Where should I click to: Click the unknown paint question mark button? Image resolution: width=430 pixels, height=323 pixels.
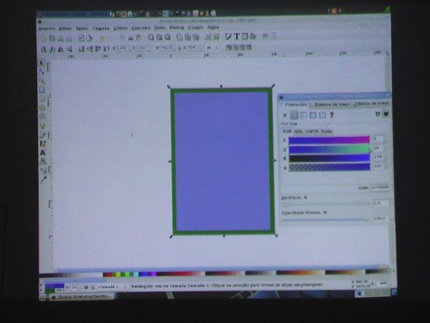tap(332, 115)
